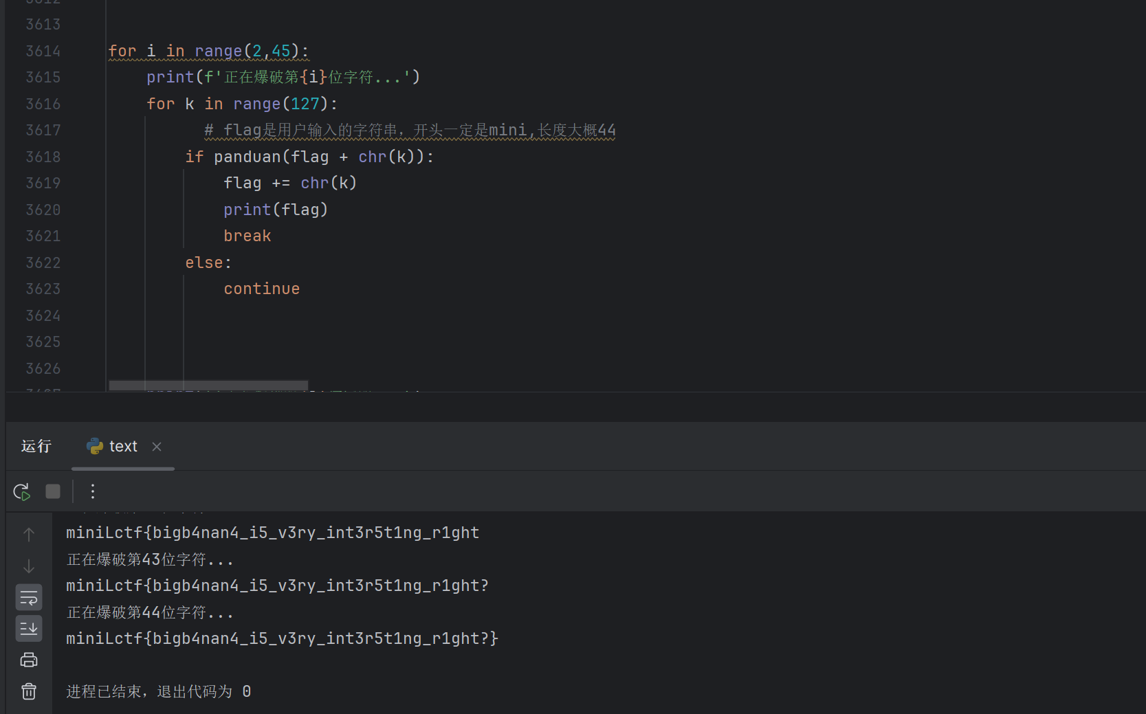Print the console output
This screenshot has width=1146, height=714.
point(29,660)
